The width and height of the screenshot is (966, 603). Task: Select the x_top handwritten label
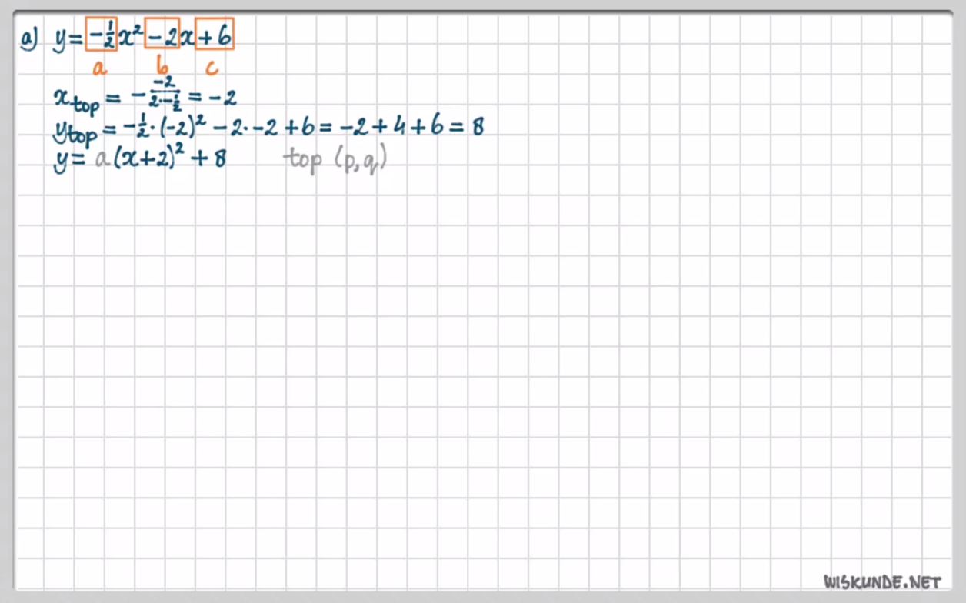click(76, 99)
